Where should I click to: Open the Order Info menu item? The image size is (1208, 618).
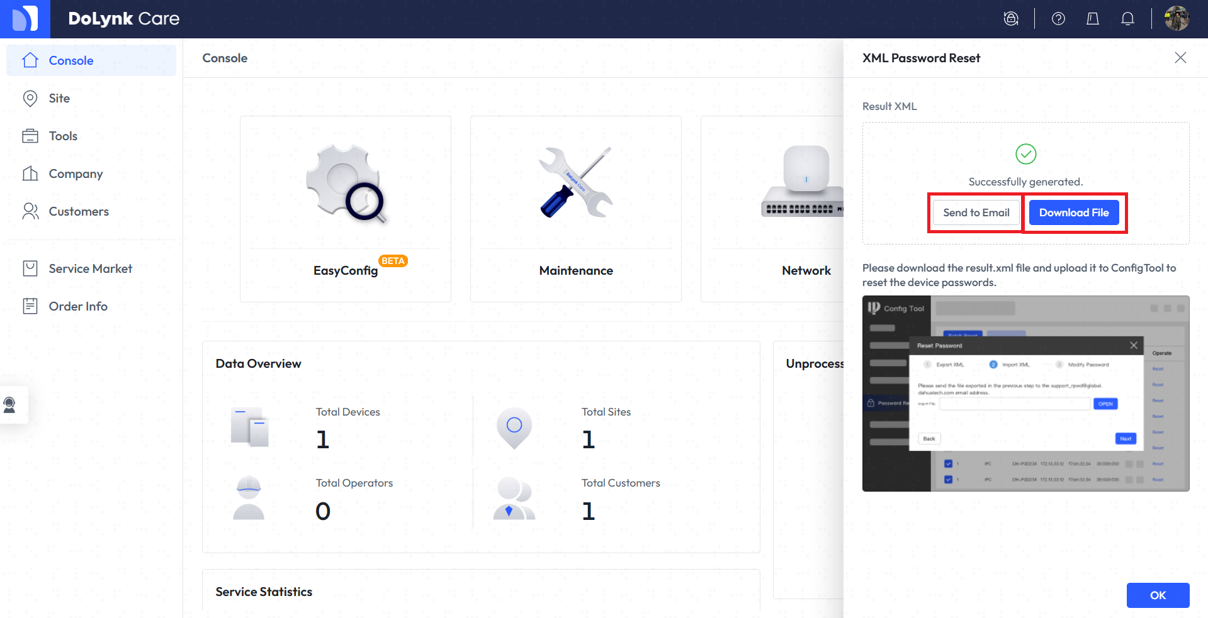click(x=91, y=306)
